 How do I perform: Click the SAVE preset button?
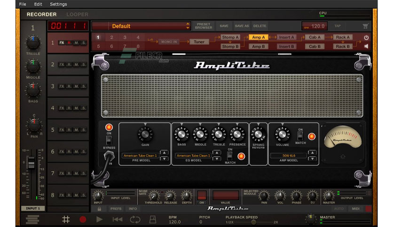pyautogui.click(x=224, y=26)
